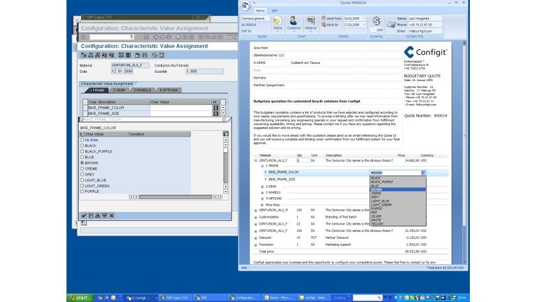Click the contact card icon beside Phone
The height and width of the screenshot is (302, 537).
[x=391, y=25]
